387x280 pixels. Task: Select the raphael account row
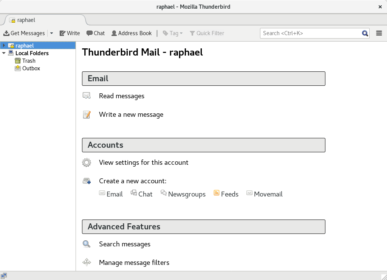coord(38,45)
